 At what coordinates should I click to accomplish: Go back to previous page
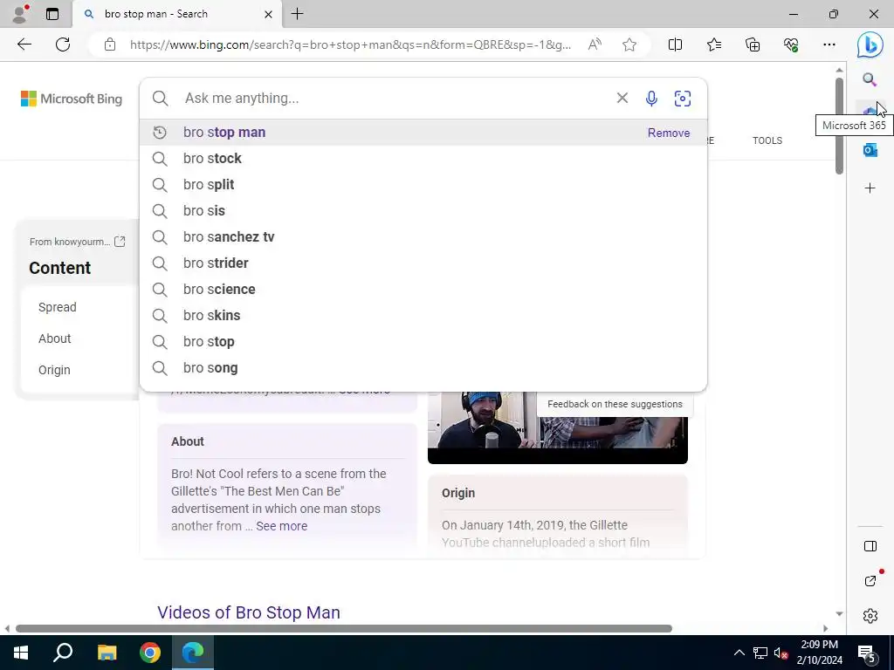coord(24,44)
